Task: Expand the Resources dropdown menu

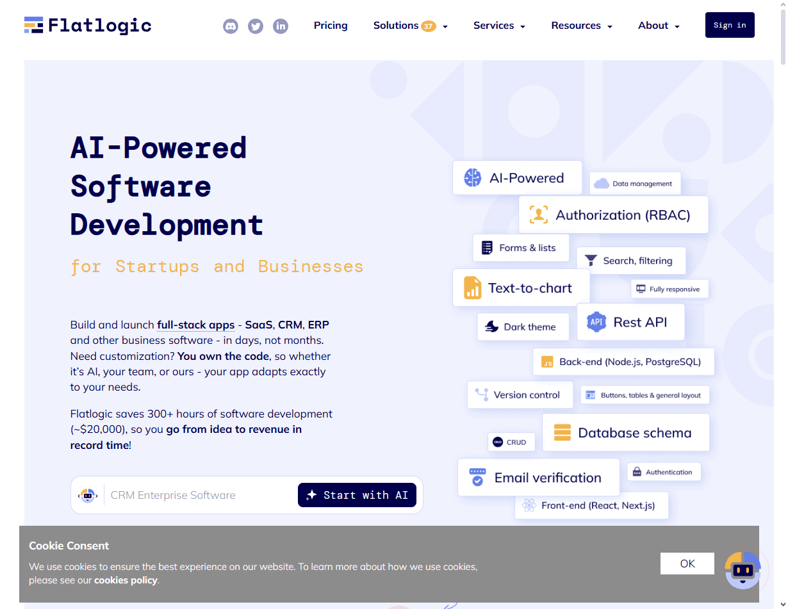Action: click(x=582, y=26)
